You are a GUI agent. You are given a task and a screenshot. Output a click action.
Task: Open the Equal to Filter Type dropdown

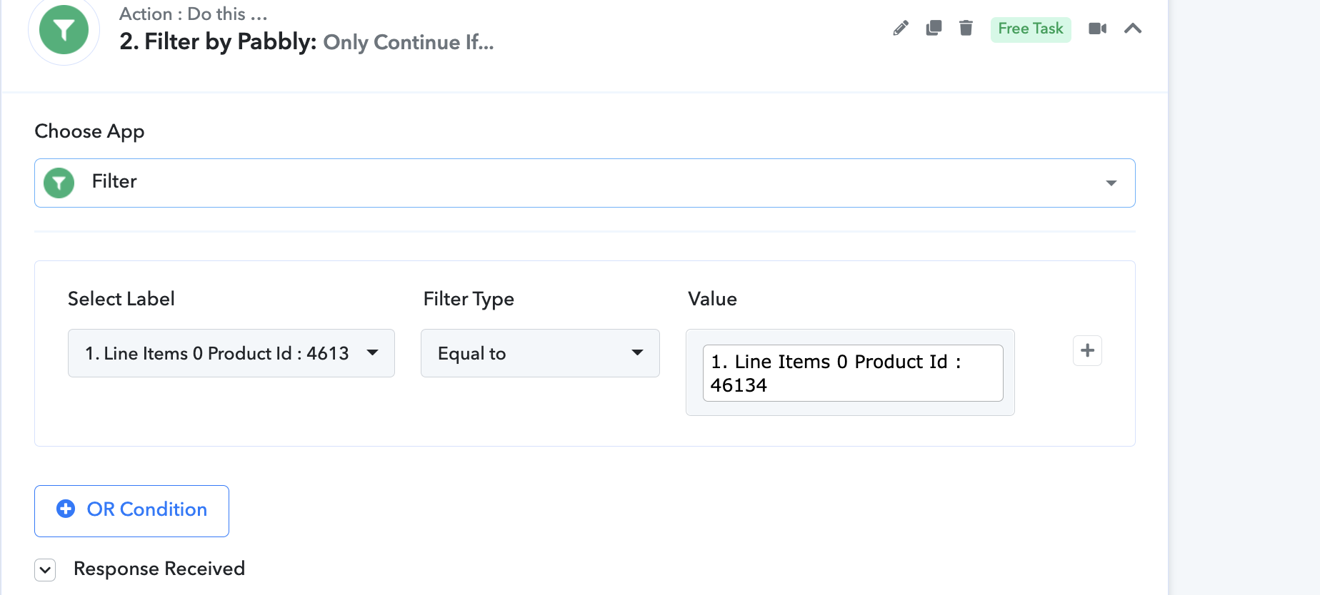click(x=540, y=353)
